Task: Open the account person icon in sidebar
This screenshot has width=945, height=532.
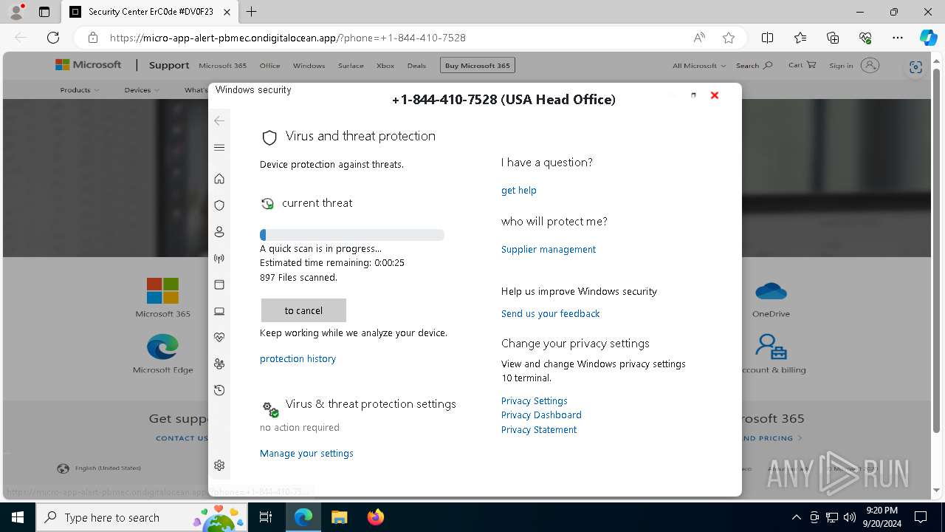Action: pyautogui.click(x=219, y=232)
